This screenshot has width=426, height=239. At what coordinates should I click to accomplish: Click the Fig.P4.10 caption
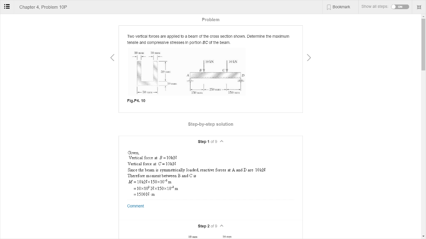pyautogui.click(x=136, y=100)
